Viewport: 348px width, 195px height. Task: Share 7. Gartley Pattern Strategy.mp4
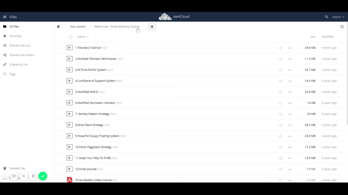coord(280,114)
